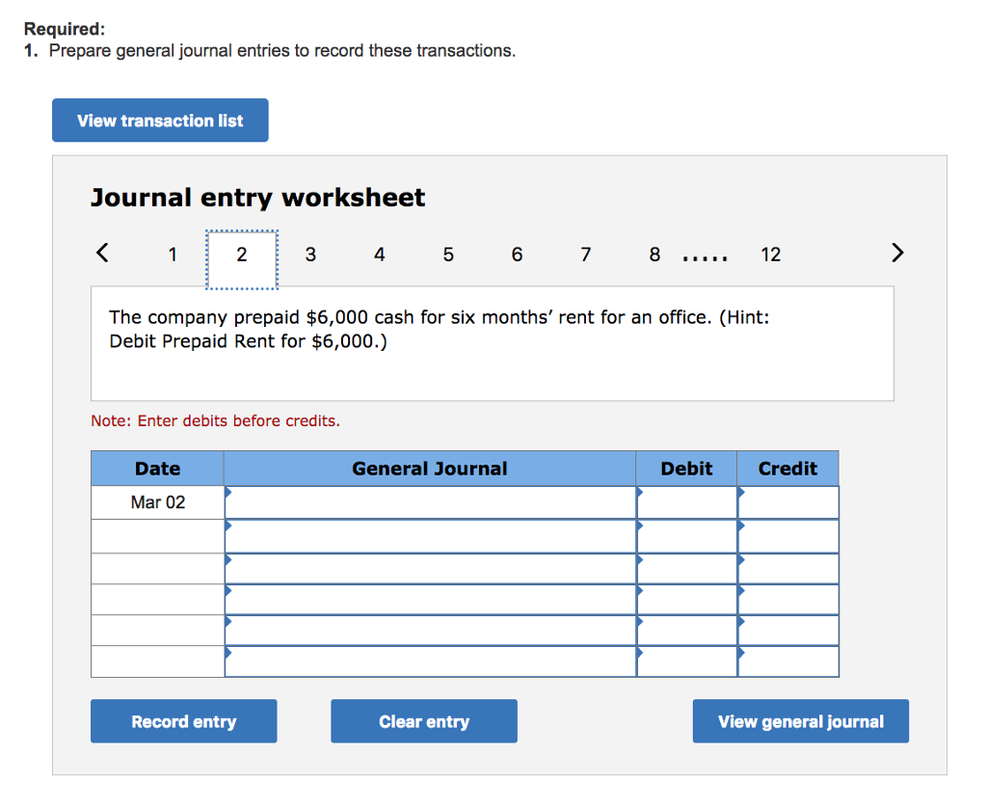
Task: Select Credit field in Mar 02 row
Action: (x=788, y=502)
